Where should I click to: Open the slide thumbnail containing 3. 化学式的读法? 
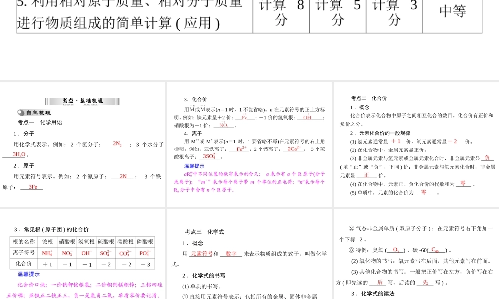point(417,254)
